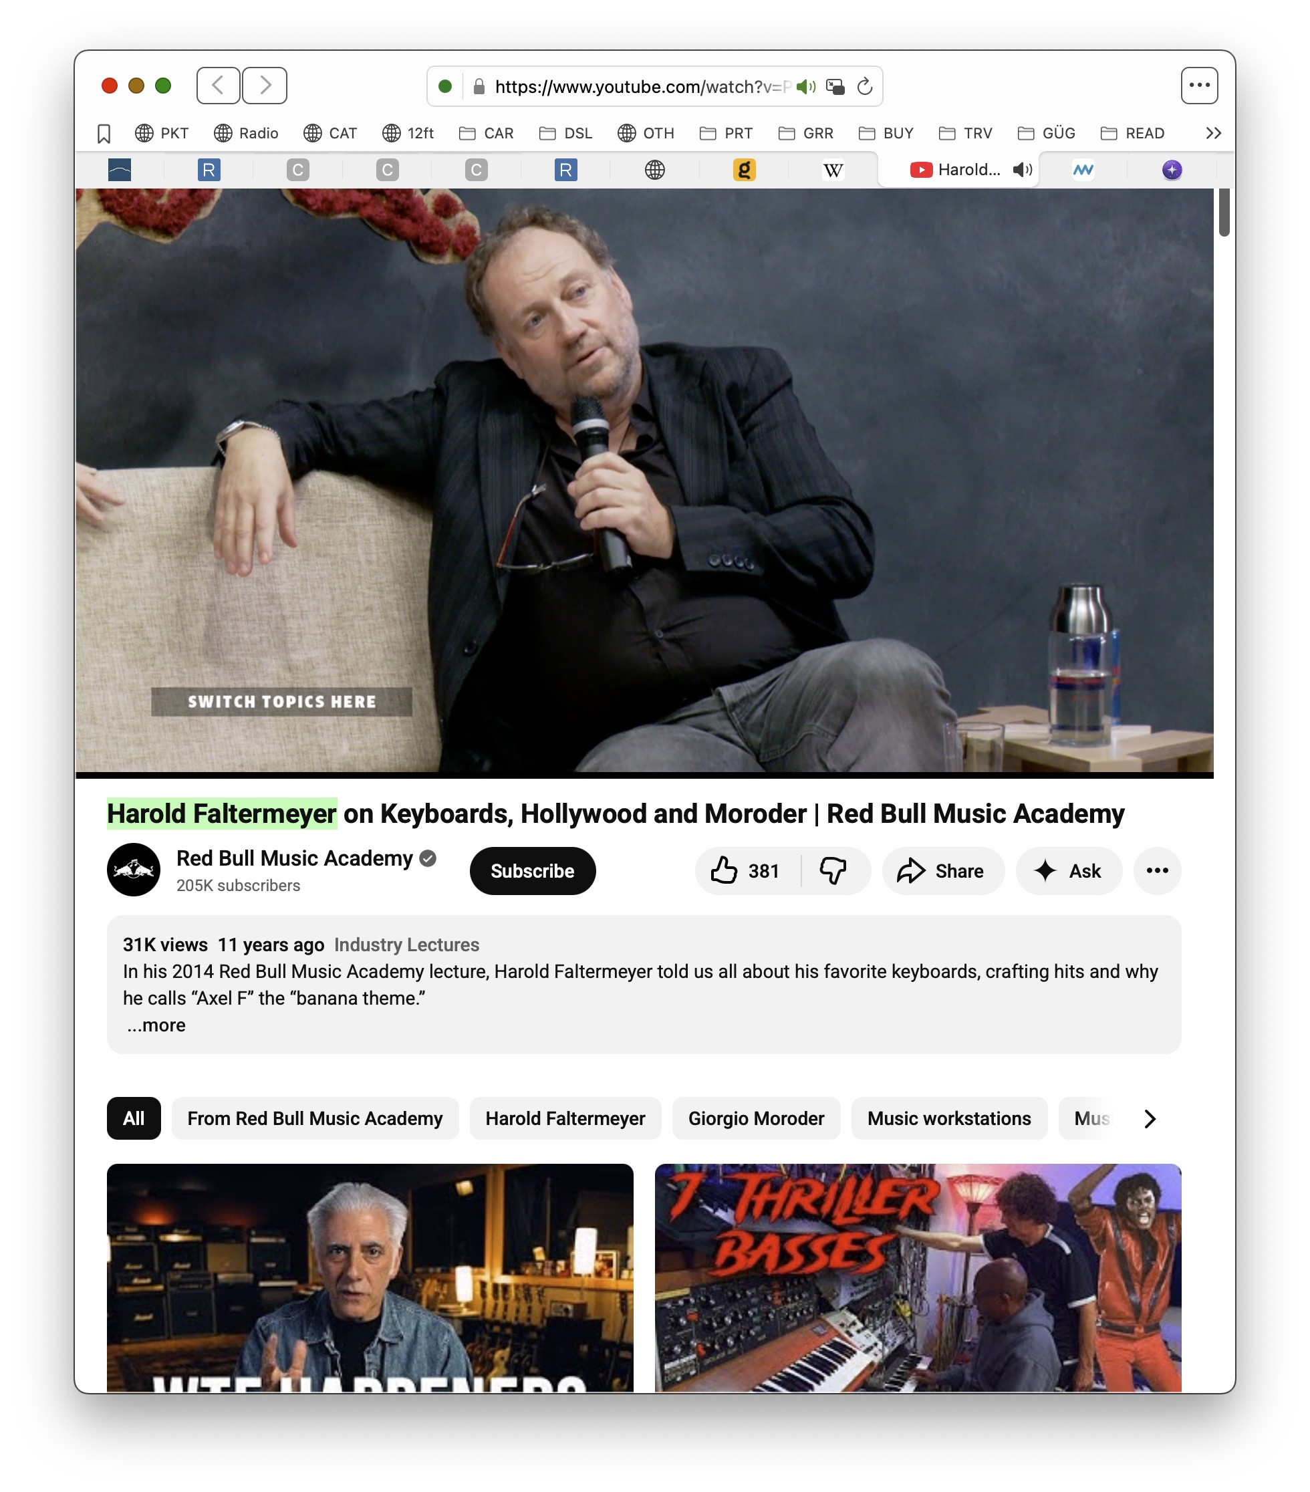Click the Subscribe button
The height and width of the screenshot is (1492, 1310).
tap(532, 871)
